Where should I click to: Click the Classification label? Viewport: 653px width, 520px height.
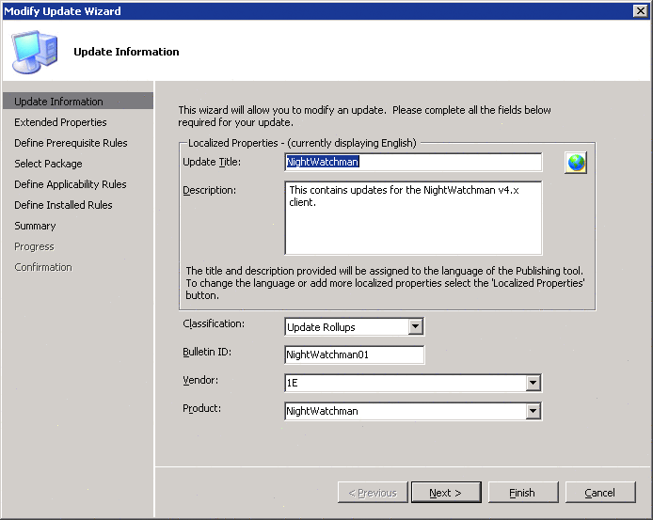pos(214,323)
